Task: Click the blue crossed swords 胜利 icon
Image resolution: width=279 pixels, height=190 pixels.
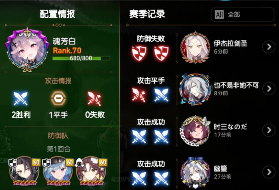Action: [21, 98]
